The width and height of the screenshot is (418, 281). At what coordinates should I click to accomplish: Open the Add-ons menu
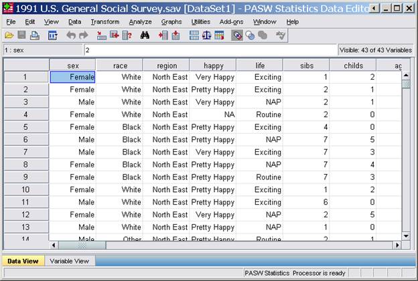point(231,22)
